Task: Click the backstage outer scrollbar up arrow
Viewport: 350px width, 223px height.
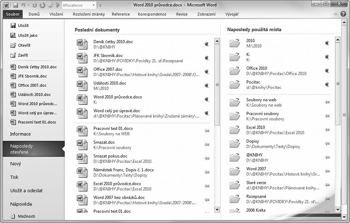Action: 344,22
